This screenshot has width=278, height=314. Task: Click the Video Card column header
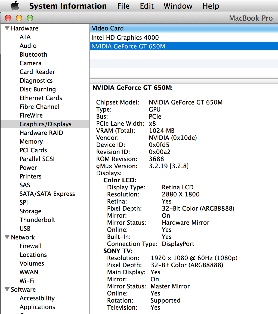184,29
